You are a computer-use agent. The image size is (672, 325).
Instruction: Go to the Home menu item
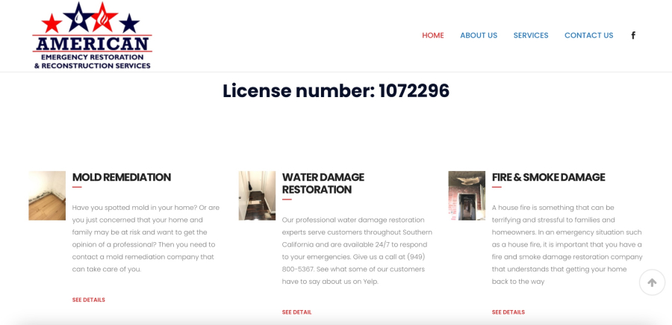(433, 35)
